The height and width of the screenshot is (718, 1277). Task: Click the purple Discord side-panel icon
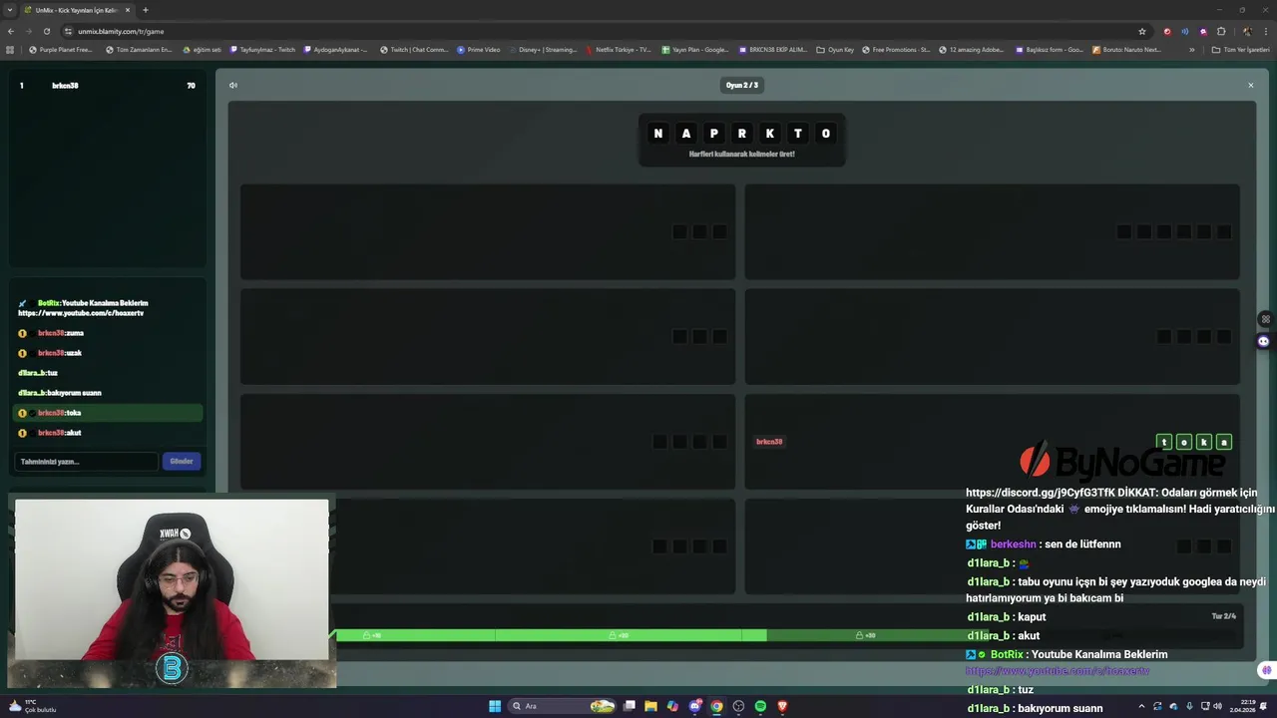1264,341
